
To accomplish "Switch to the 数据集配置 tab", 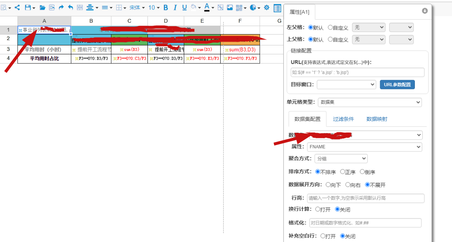I will [308, 119].
